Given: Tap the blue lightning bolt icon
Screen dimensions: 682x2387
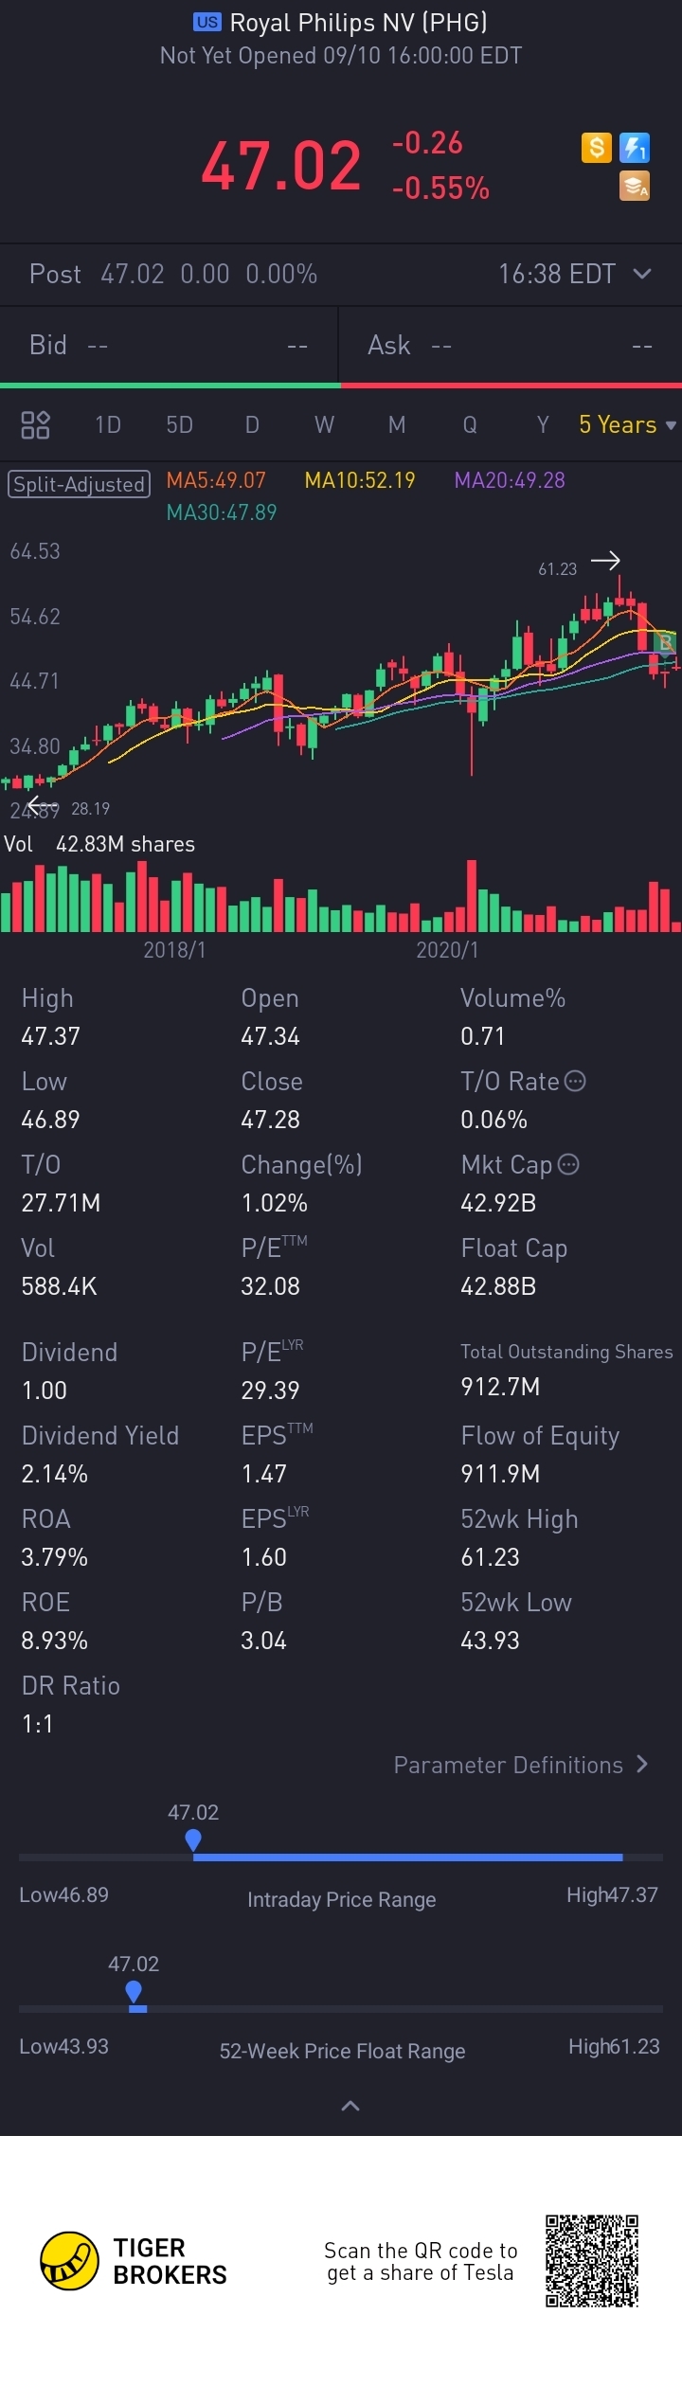Looking at the screenshot, I should coord(635,148).
